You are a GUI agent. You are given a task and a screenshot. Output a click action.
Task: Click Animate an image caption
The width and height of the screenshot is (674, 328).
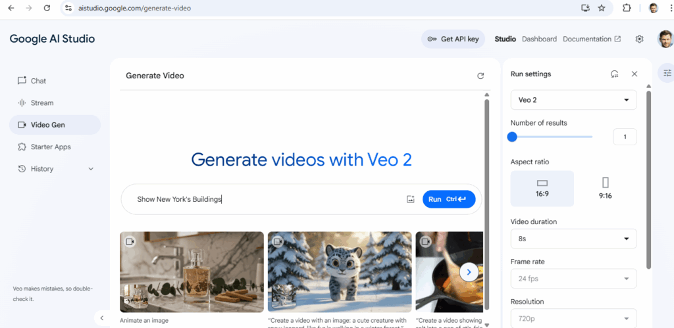click(x=144, y=320)
